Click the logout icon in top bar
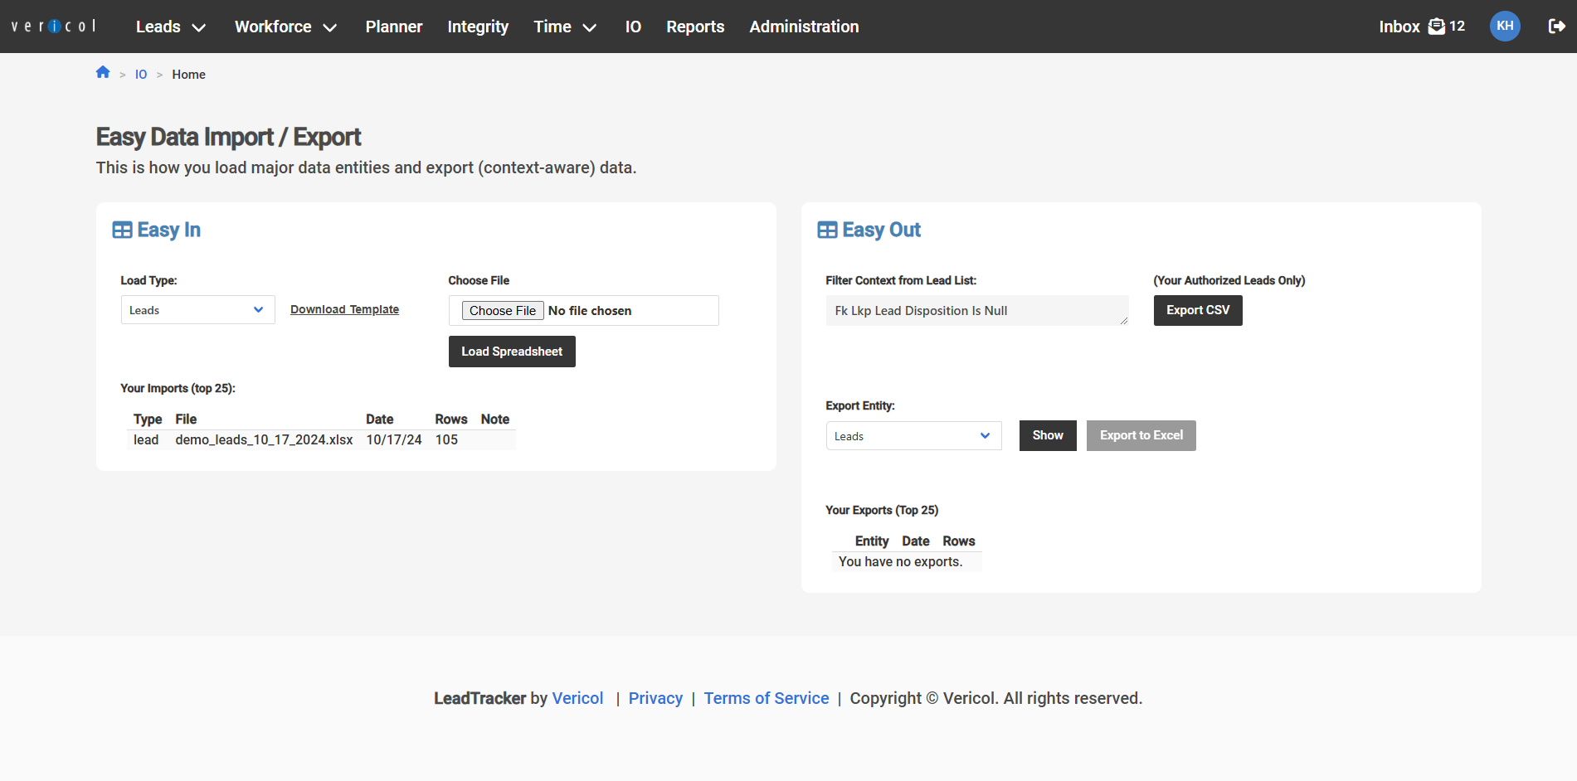This screenshot has width=1577, height=781. 1556,27
